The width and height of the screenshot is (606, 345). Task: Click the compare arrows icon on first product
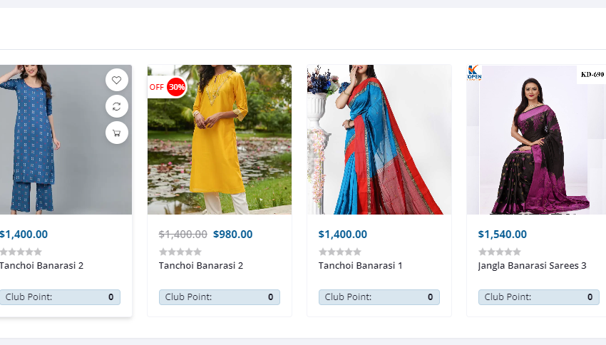117,106
